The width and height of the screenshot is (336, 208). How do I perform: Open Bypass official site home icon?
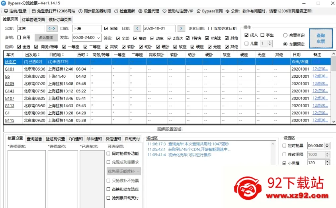pos(199,11)
